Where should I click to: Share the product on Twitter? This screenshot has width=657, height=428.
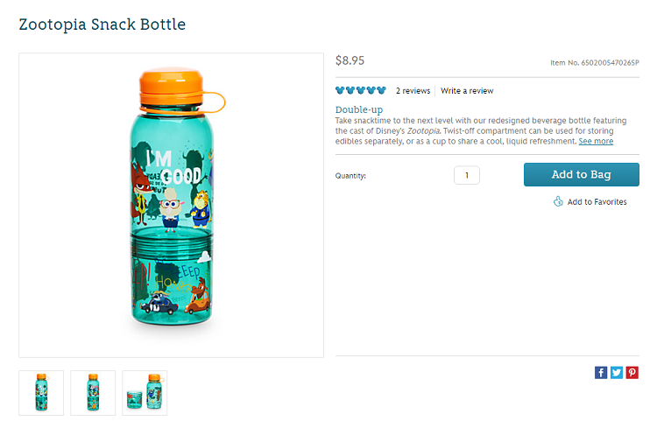coord(617,372)
